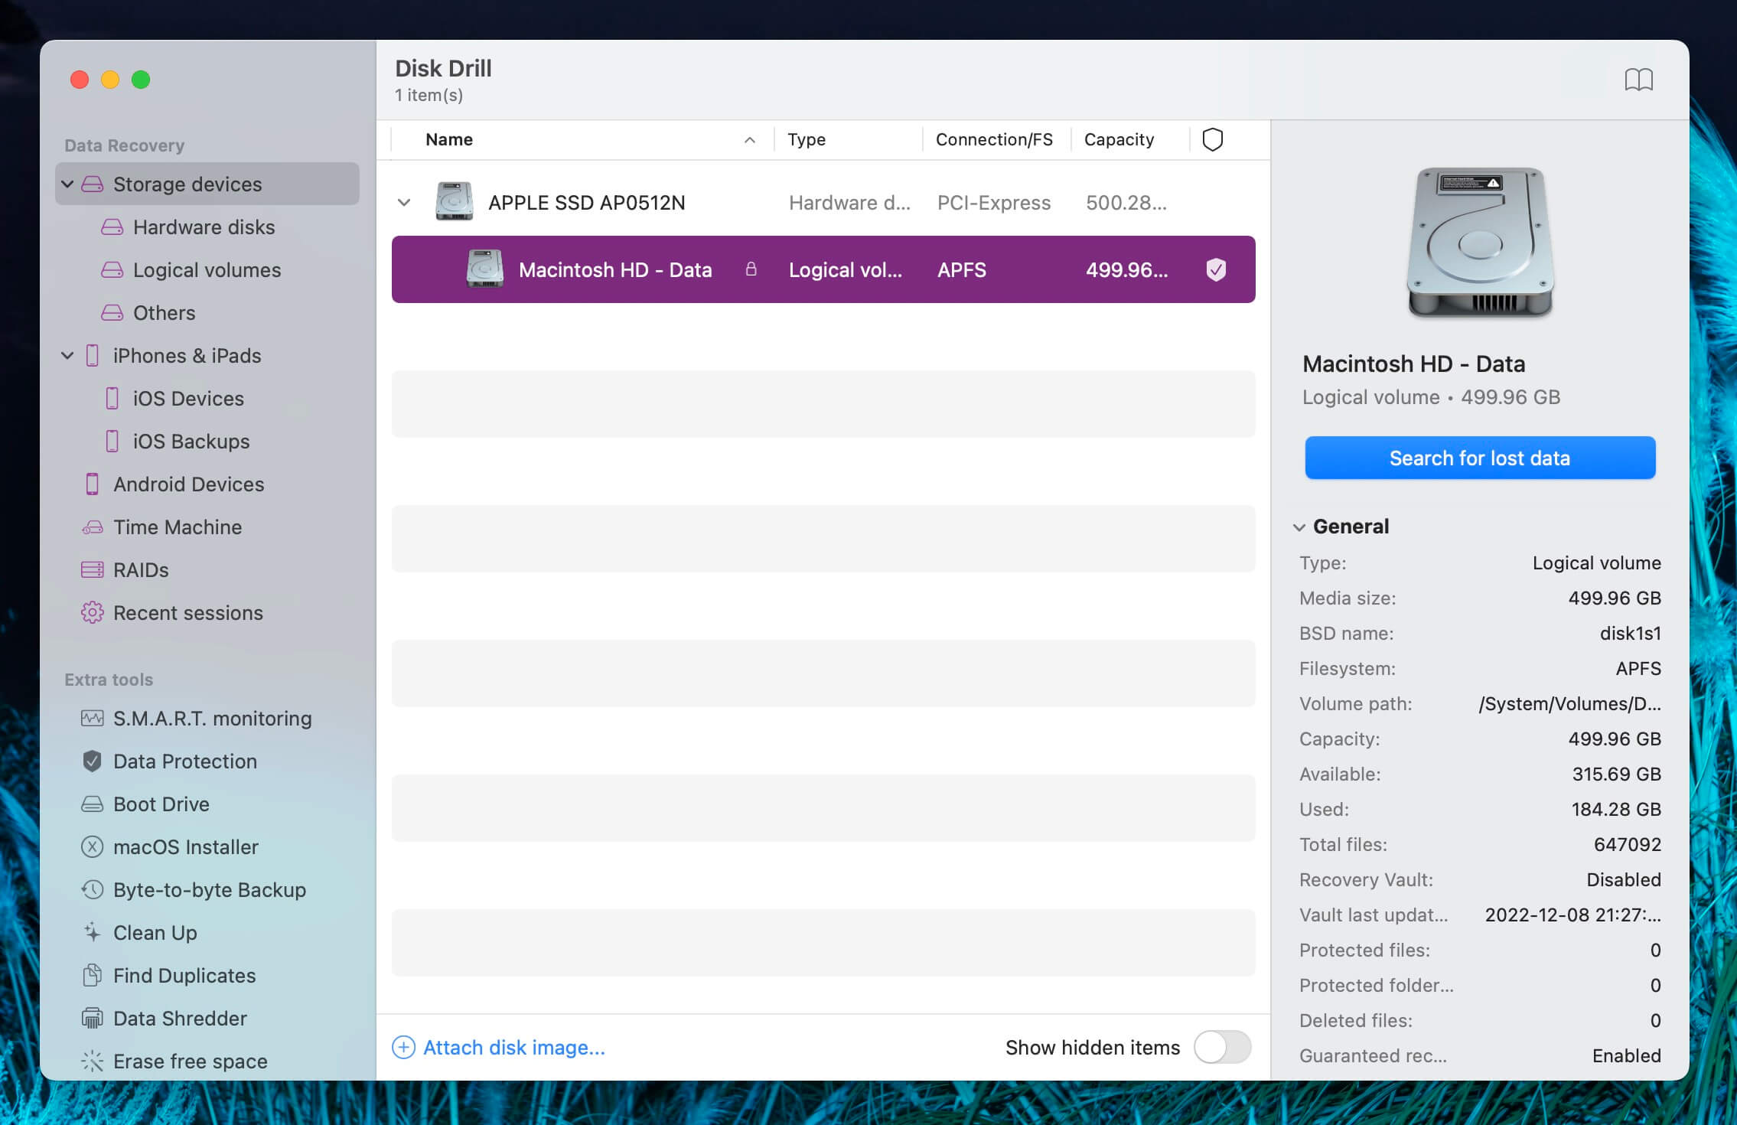Click the Guaranteed recovery value Enabled
Image resolution: width=1737 pixels, height=1125 pixels.
tap(1627, 1056)
